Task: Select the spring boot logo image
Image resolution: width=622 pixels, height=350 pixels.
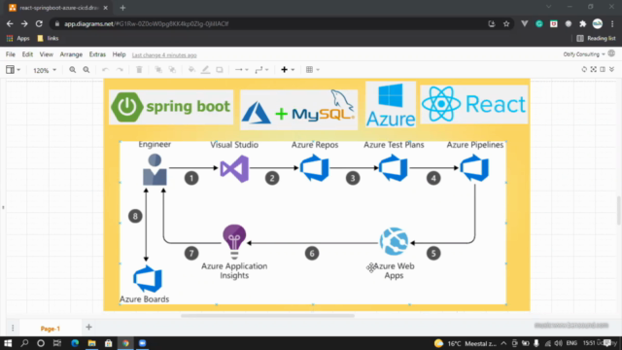Action: click(171, 107)
